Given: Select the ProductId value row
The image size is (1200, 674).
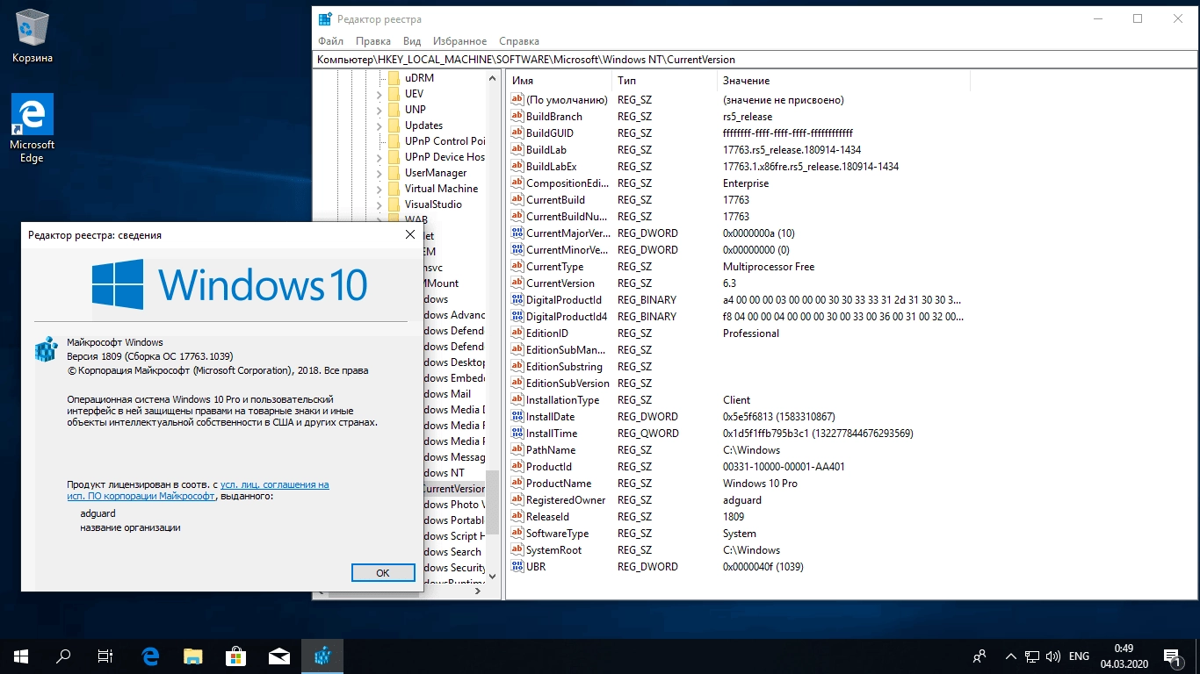Looking at the screenshot, I should [x=738, y=467].
